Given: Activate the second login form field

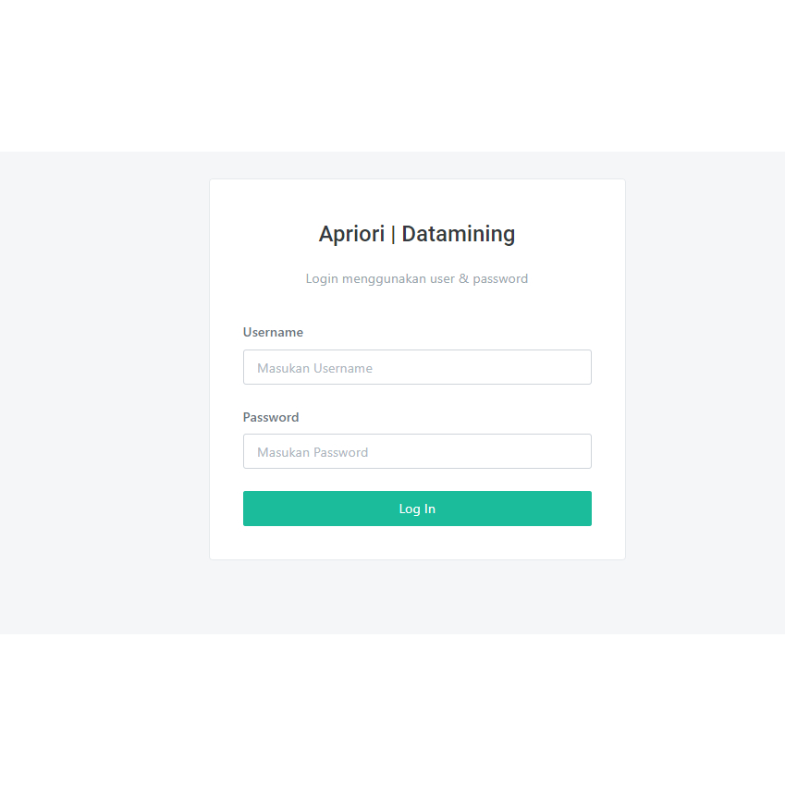Looking at the screenshot, I should 417,451.
